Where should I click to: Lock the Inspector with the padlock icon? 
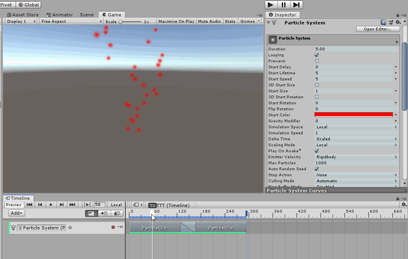pyautogui.click(x=398, y=14)
